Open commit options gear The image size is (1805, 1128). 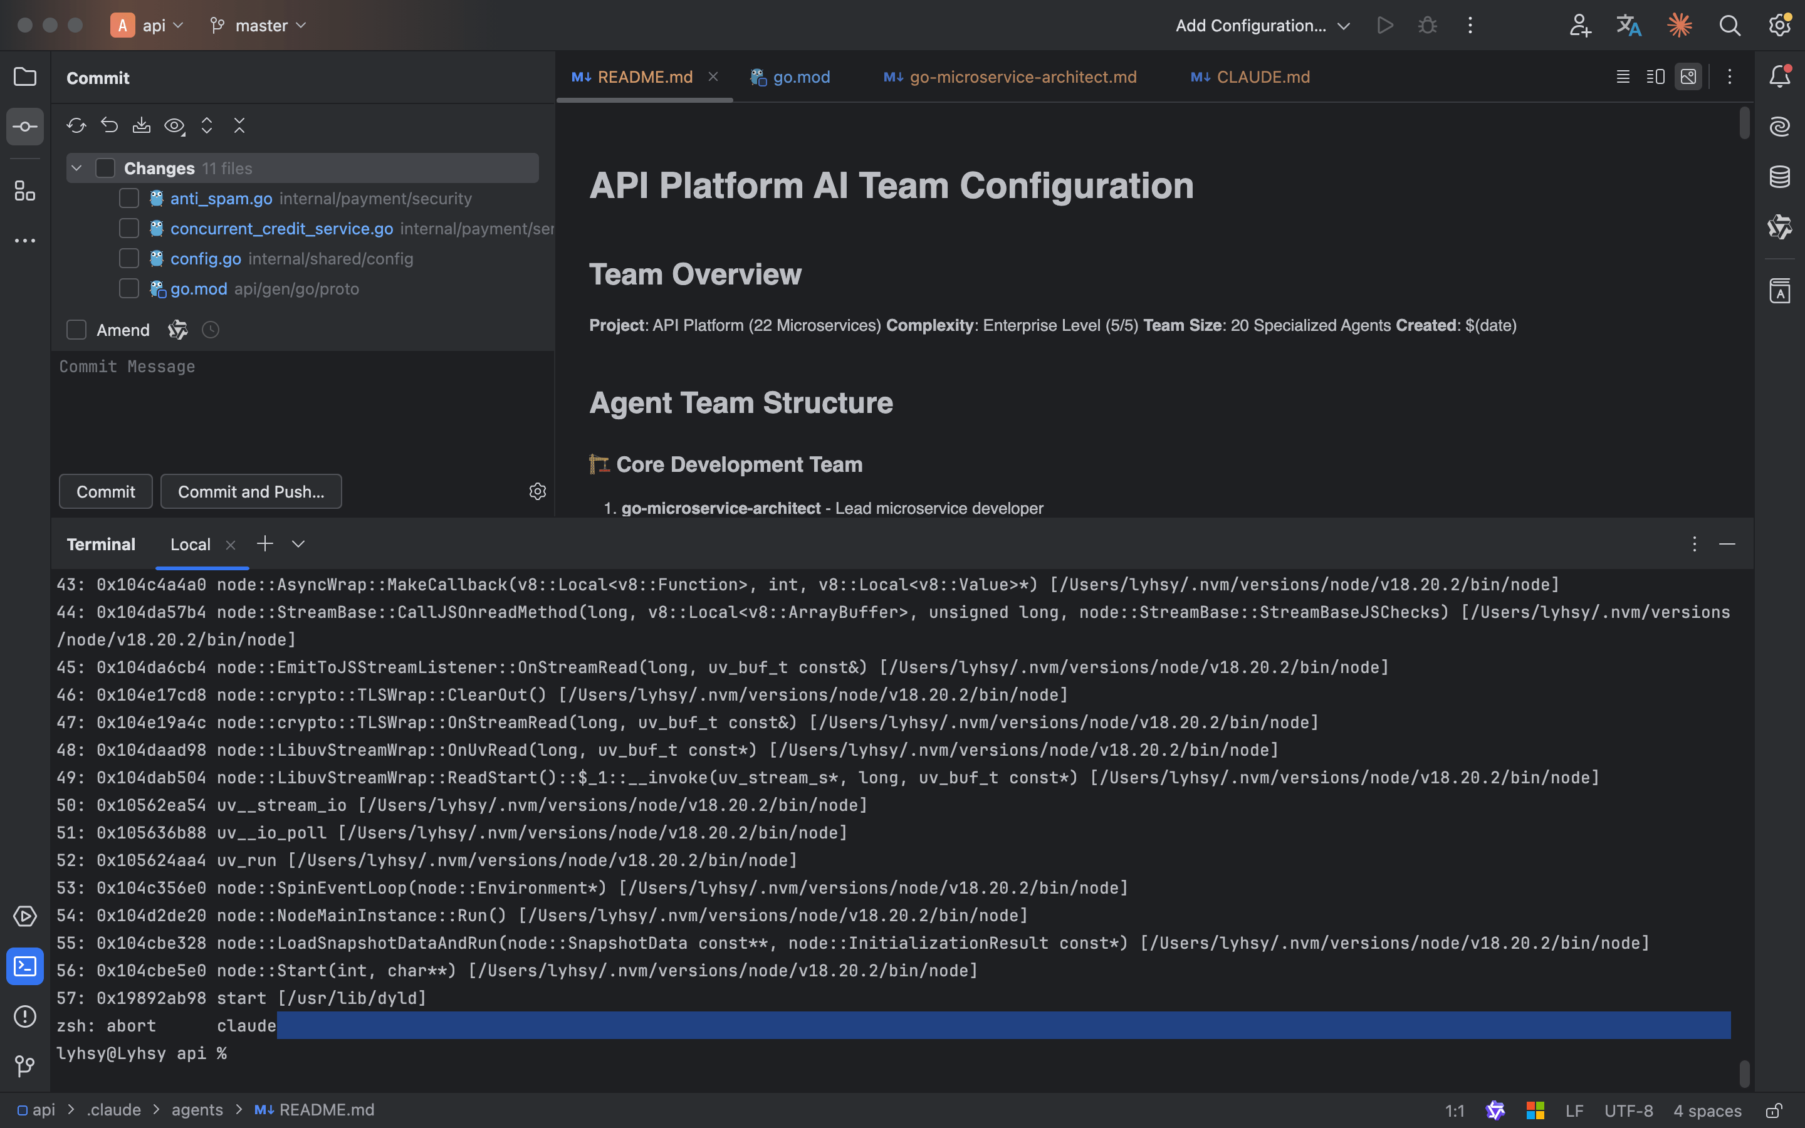537,492
